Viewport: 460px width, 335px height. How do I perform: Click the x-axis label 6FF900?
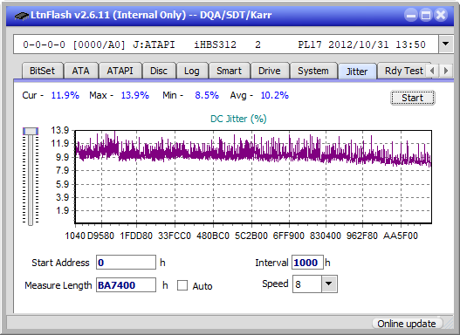point(289,236)
